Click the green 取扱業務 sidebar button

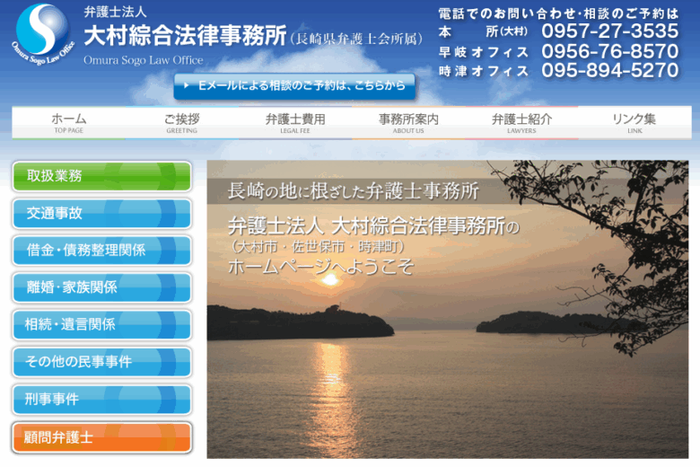point(101,176)
